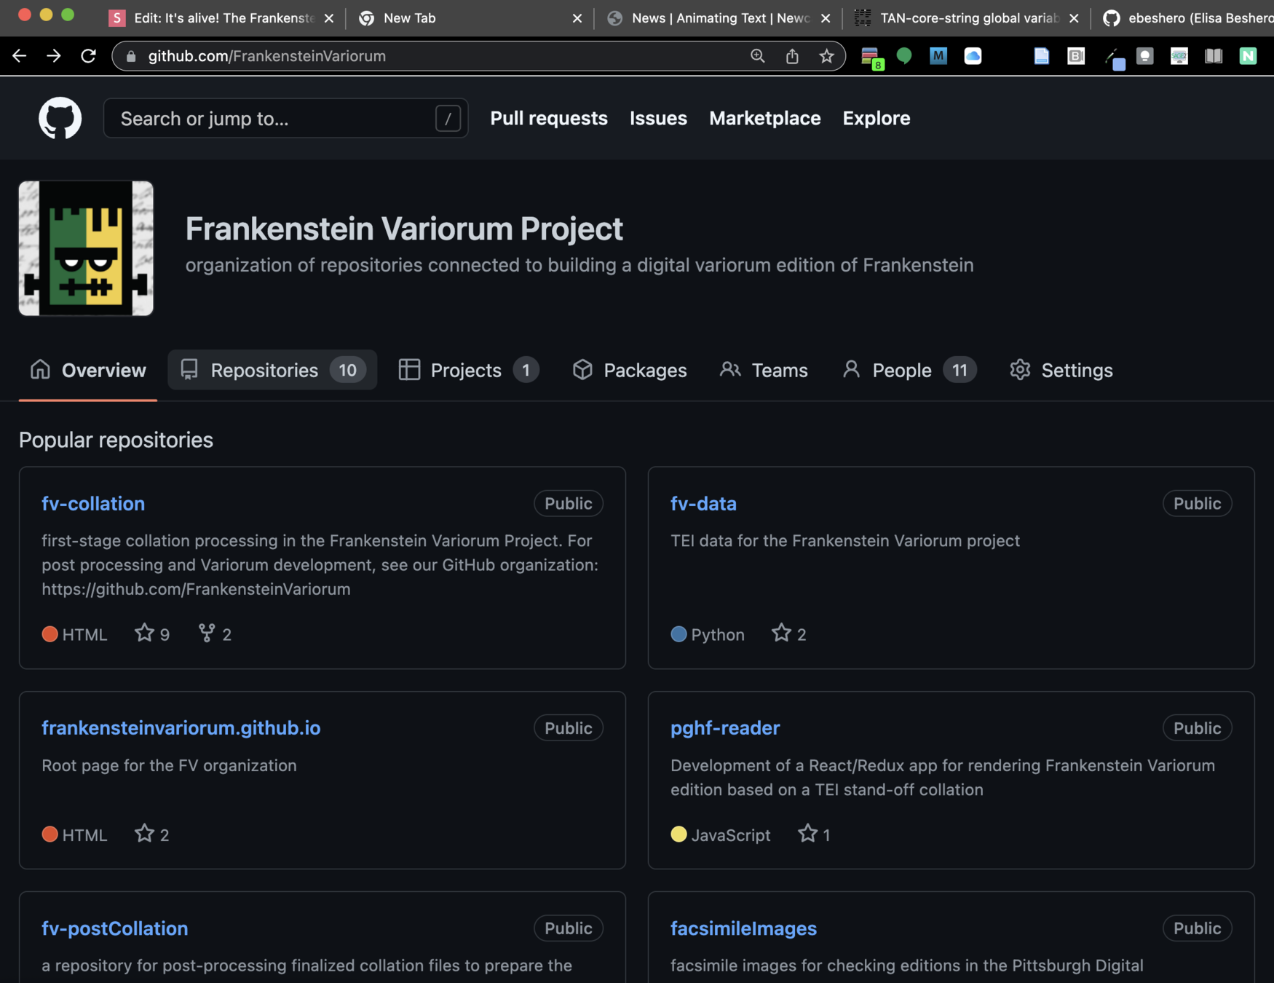Click the blue M browser extension icon
The height and width of the screenshot is (983, 1274).
click(938, 56)
